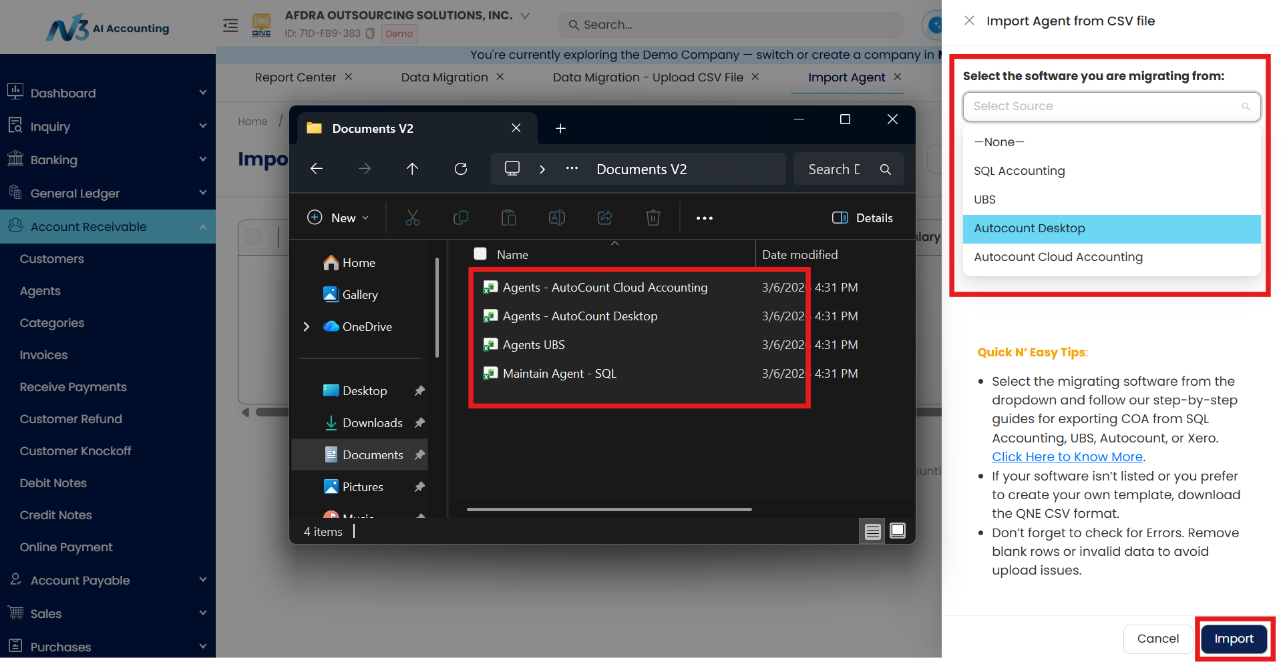Image resolution: width=1281 pixels, height=662 pixels.
Task: Expand the Purchases sidebar menu
Action: coord(203,647)
